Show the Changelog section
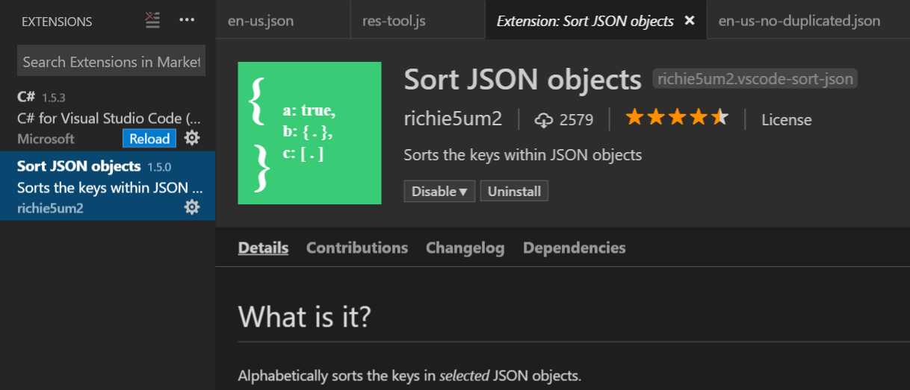 tap(465, 248)
